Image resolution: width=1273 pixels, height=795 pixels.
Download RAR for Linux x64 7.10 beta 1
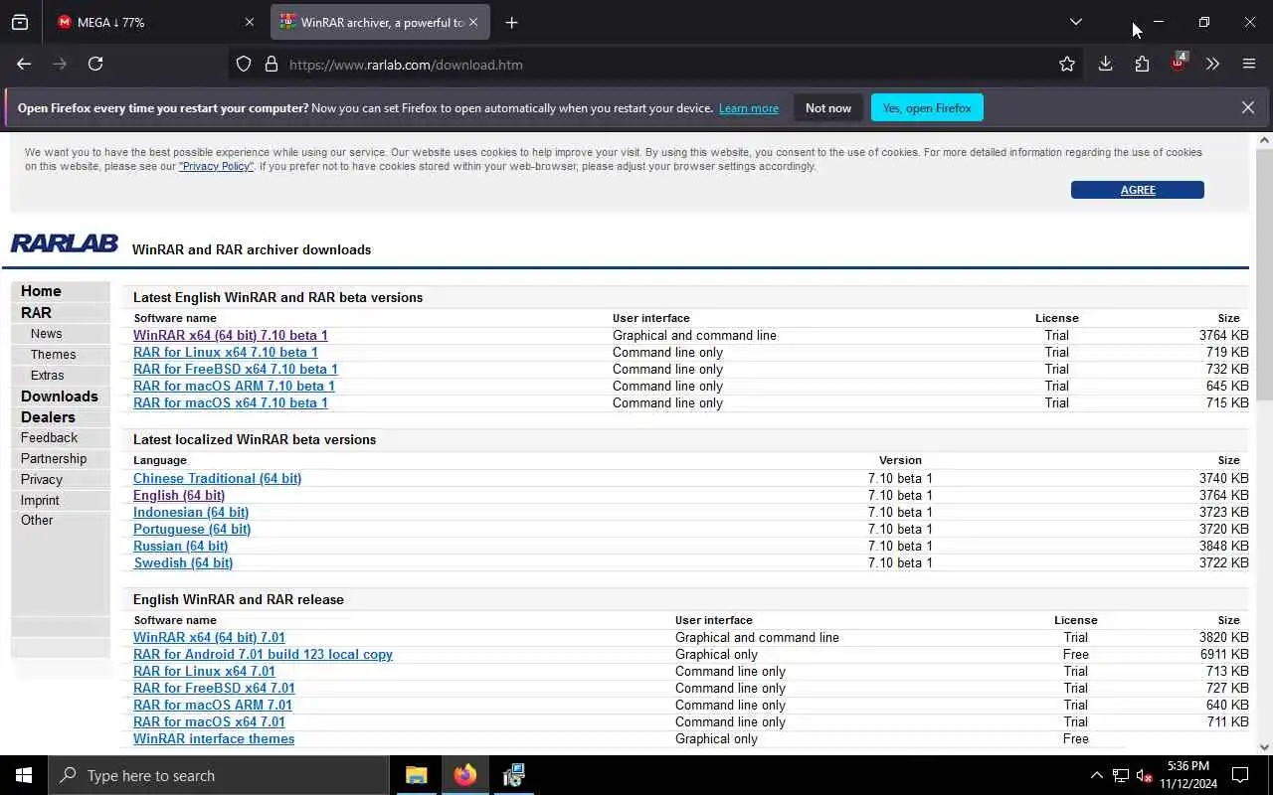pos(226,352)
